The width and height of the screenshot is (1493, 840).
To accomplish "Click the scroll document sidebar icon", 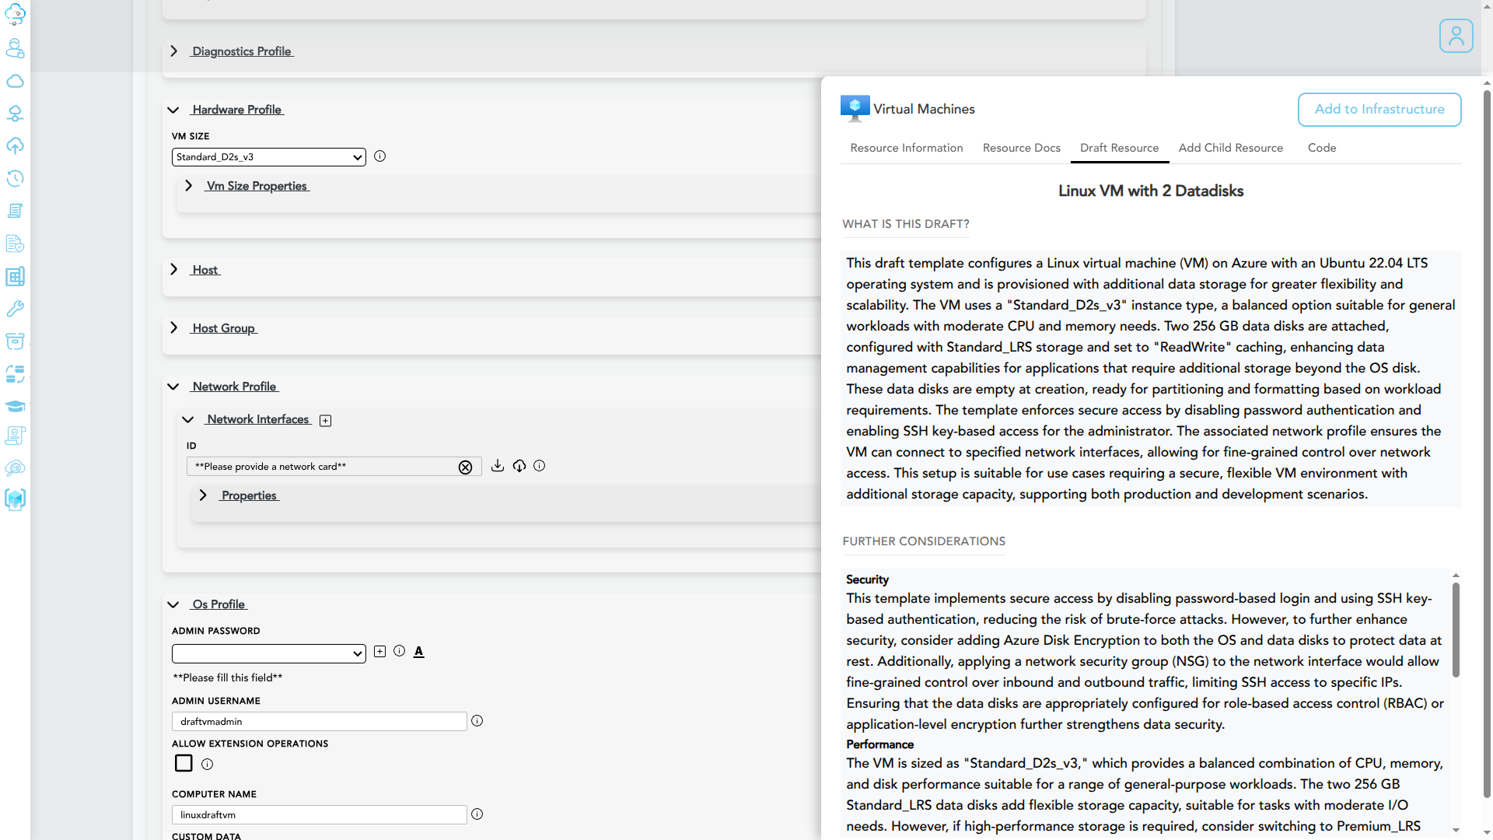I will click(15, 211).
